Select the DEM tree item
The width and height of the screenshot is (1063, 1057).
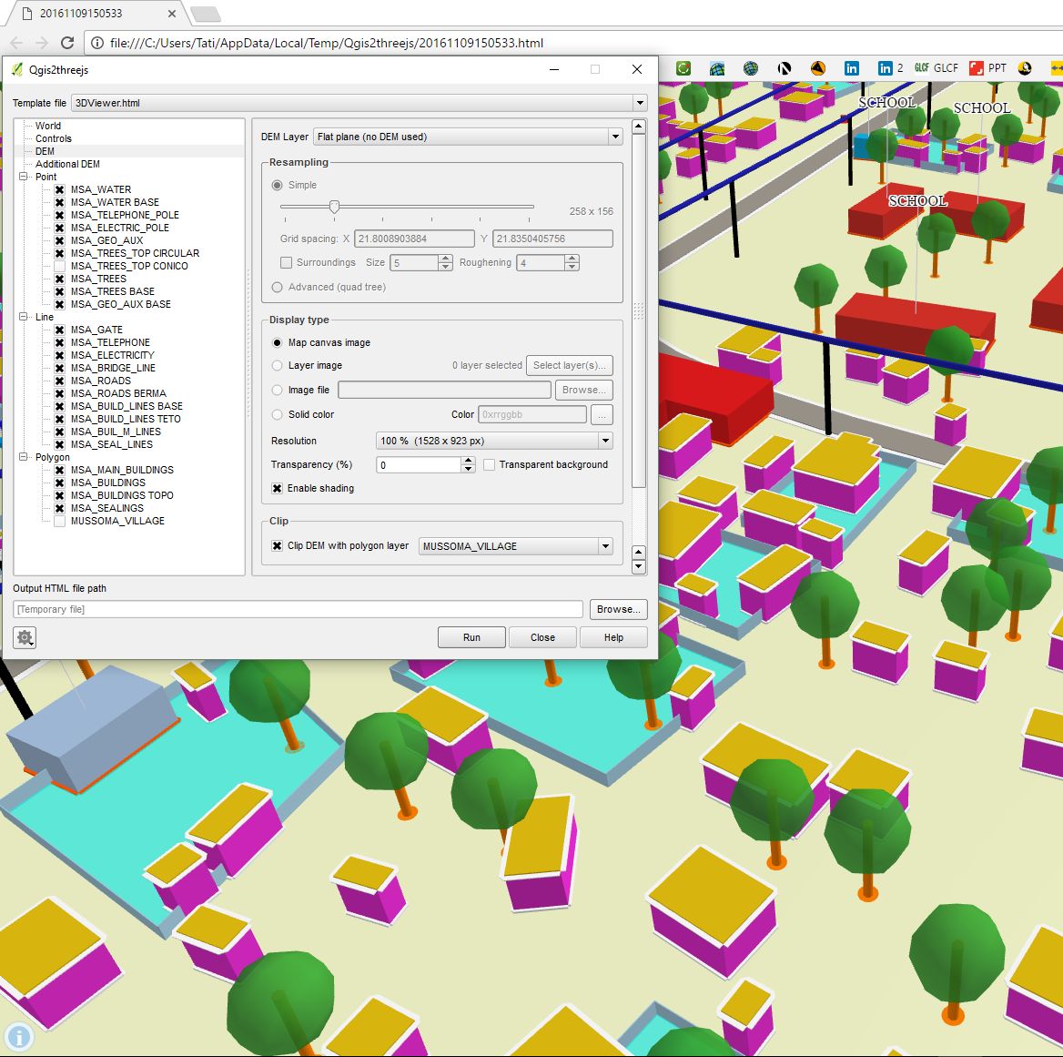tap(45, 152)
